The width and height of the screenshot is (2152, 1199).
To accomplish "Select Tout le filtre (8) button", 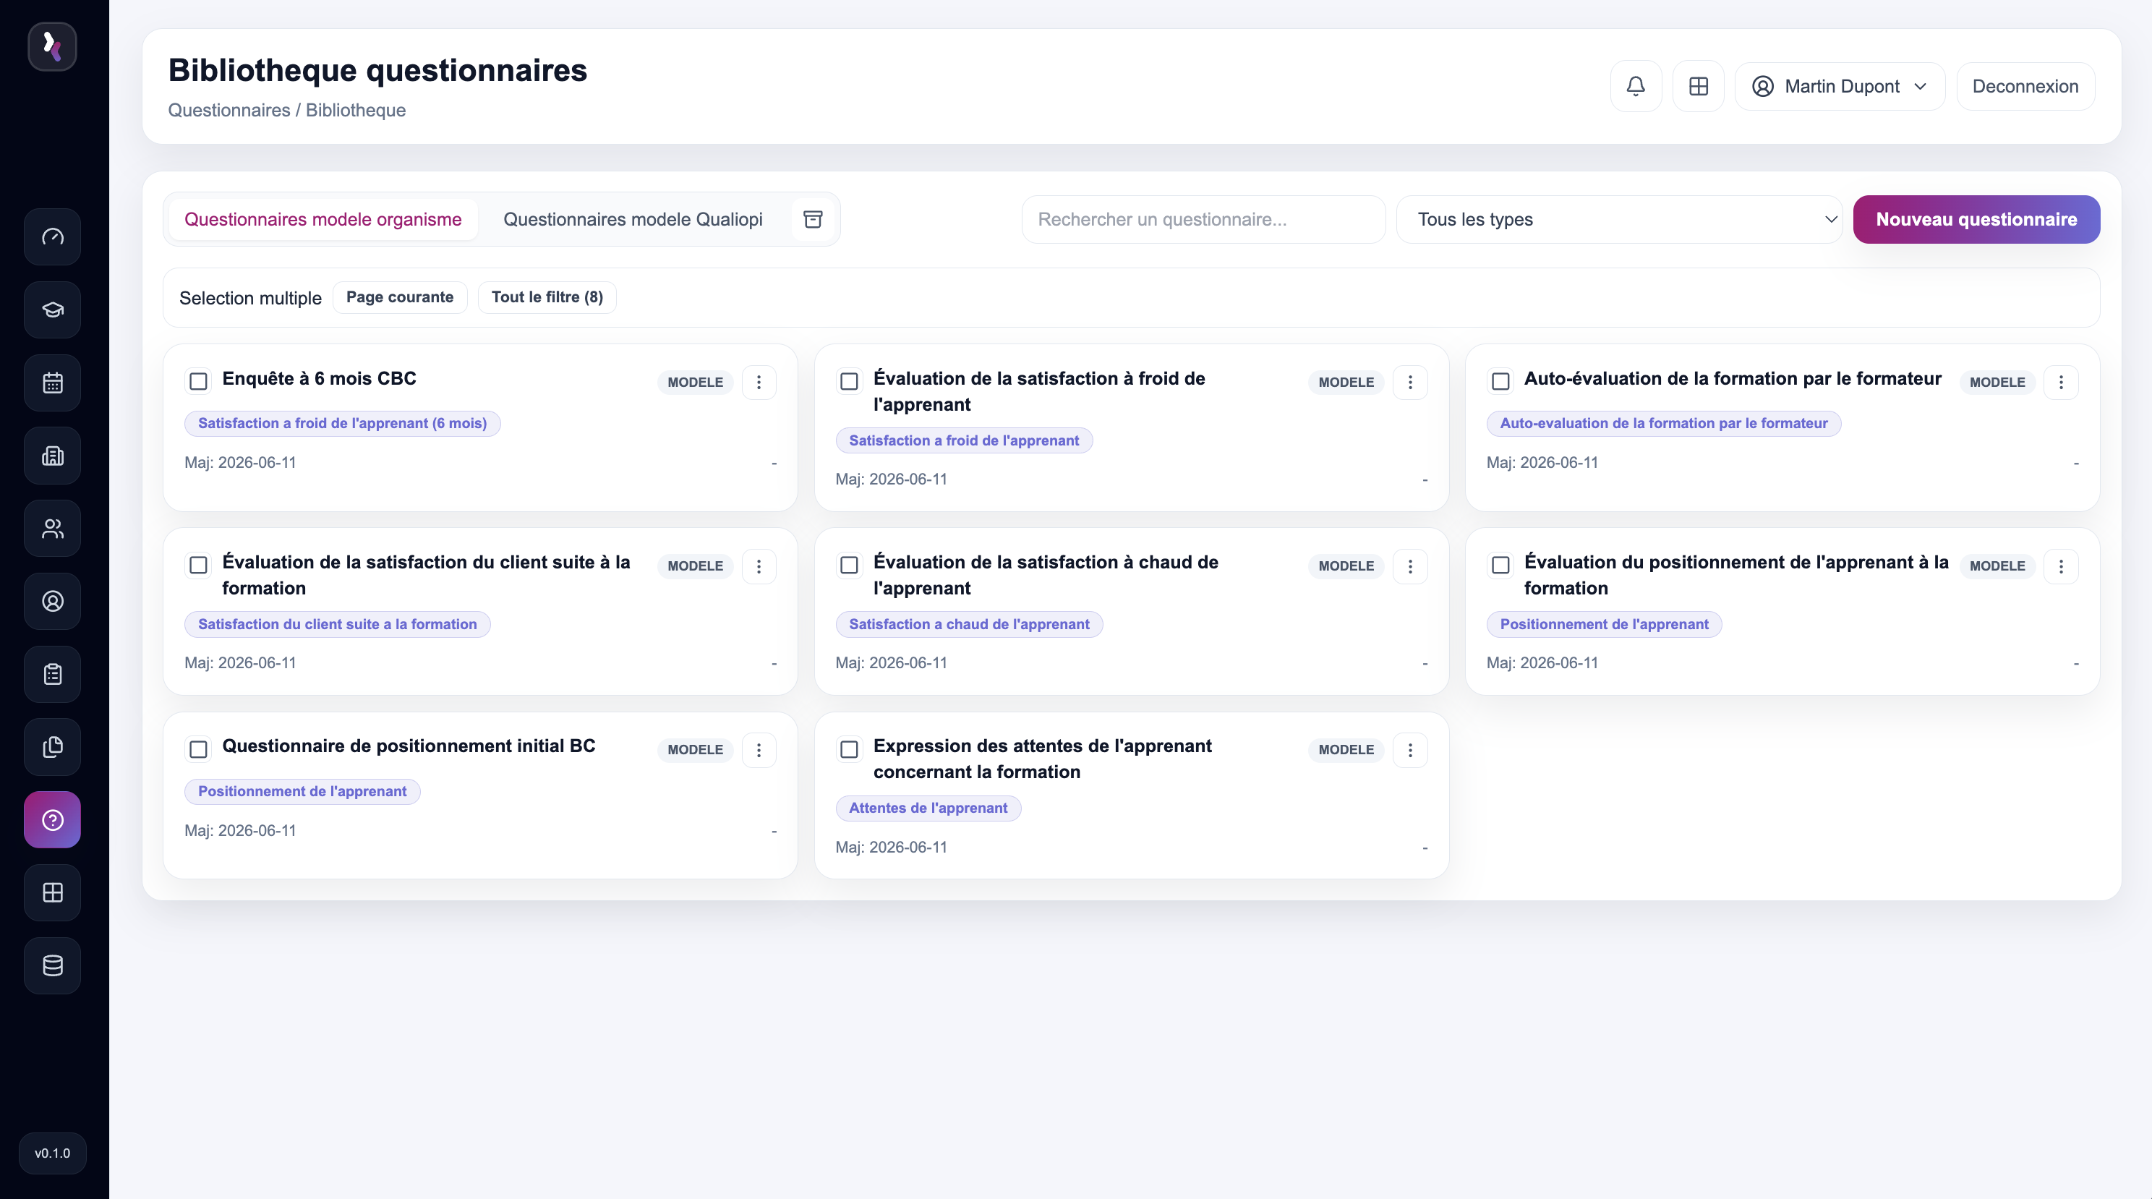I will (547, 296).
